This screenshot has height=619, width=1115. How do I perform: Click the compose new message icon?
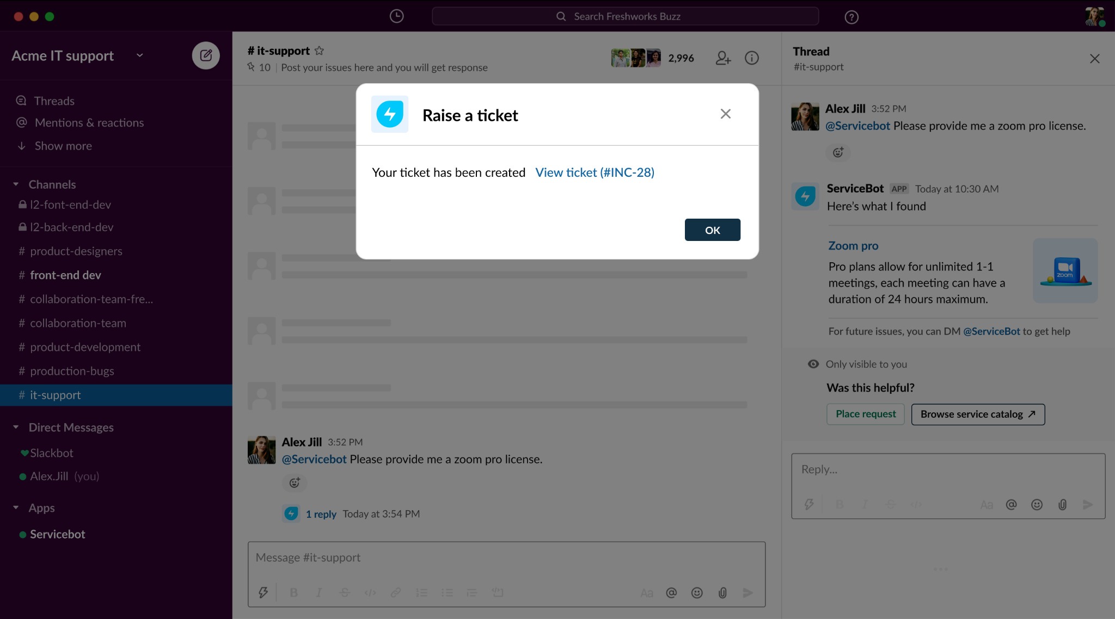pyautogui.click(x=206, y=55)
